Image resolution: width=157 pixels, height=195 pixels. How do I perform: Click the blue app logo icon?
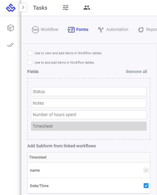[11, 8]
